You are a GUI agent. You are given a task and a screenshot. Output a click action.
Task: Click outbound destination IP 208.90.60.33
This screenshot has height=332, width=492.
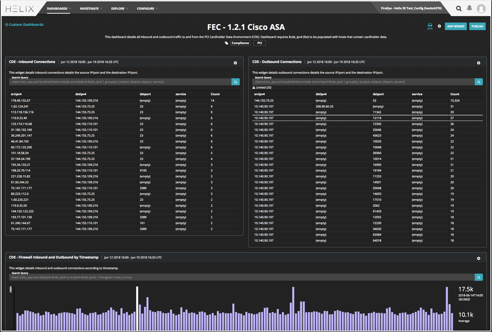click(324, 106)
